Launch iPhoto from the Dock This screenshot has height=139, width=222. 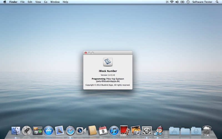point(136,130)
